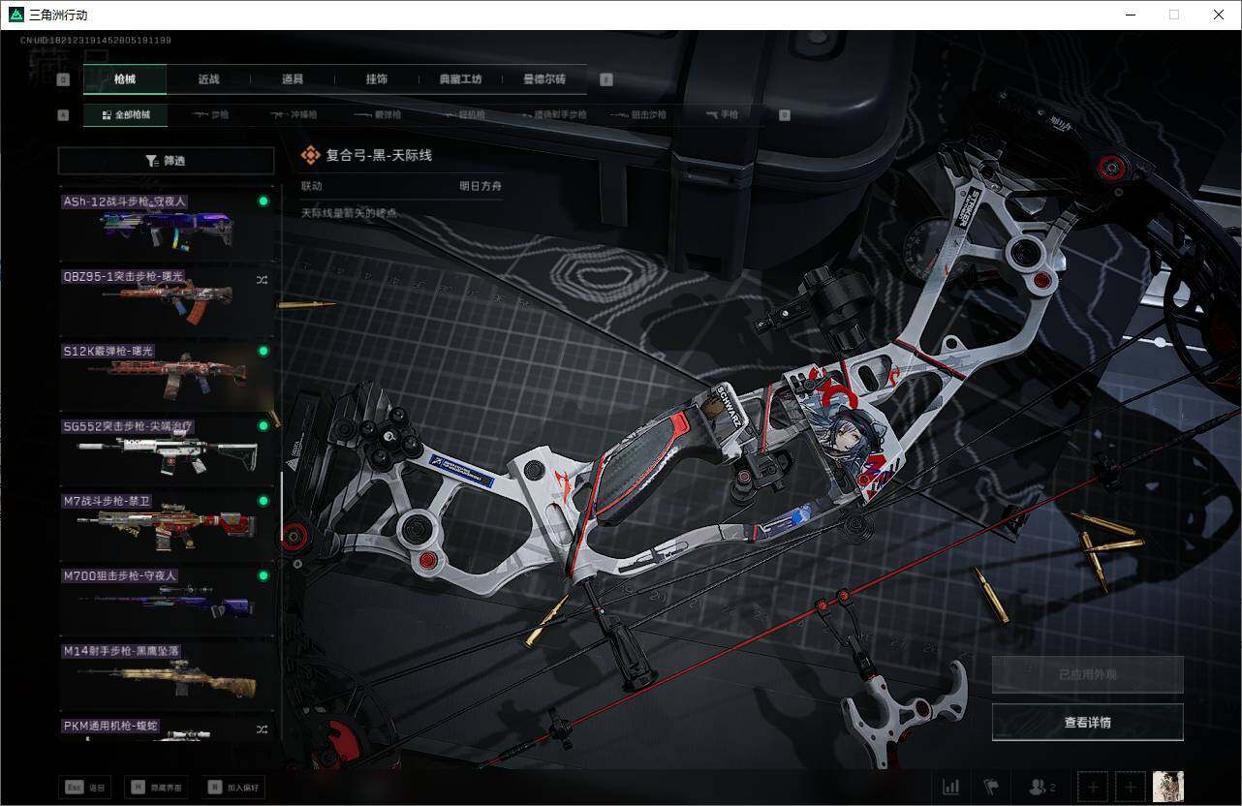Select the M700狙击步枪-守夜人 skin

coord(167,599)
